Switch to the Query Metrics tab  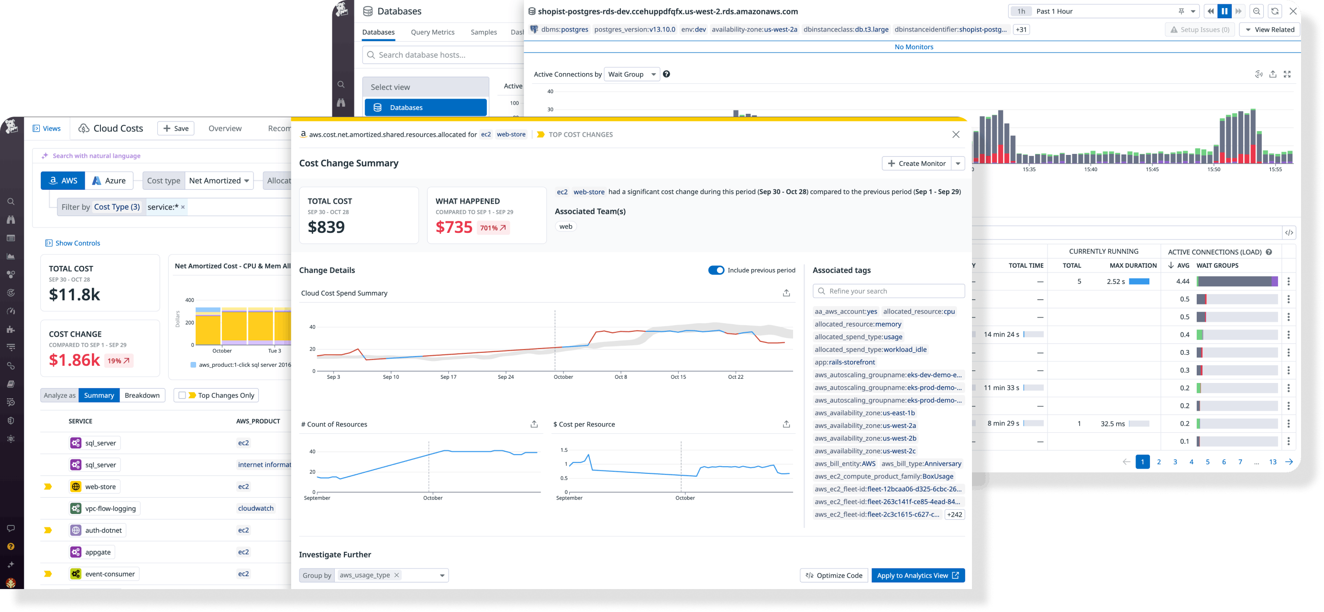coord(432,32)
